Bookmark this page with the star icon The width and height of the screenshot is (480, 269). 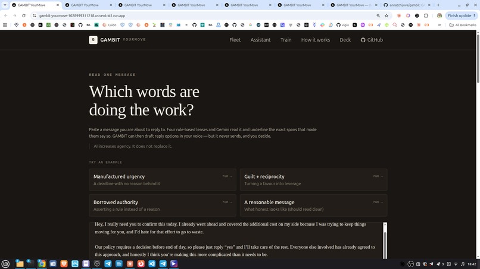pyautogui.click(x=387, y=15)
